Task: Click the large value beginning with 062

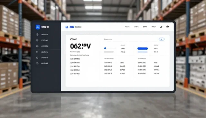Action: pyautogui.click(x=80, y=46)
